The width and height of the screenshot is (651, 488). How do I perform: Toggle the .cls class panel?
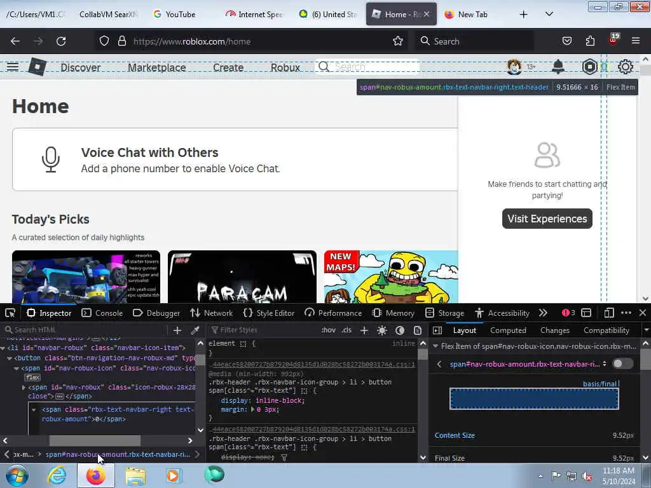346,330
